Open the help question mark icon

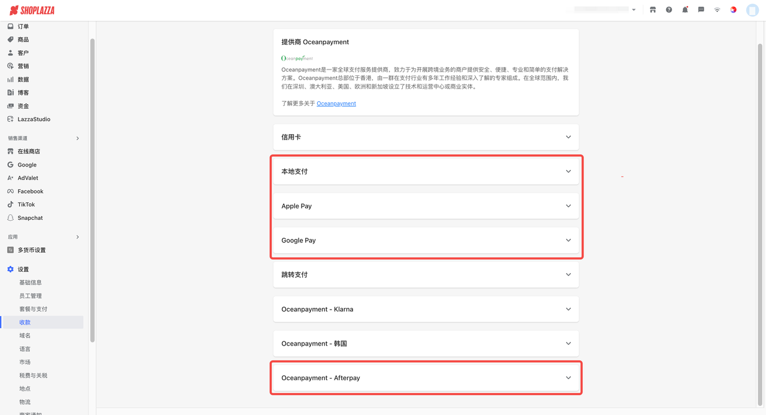(669, 10)
